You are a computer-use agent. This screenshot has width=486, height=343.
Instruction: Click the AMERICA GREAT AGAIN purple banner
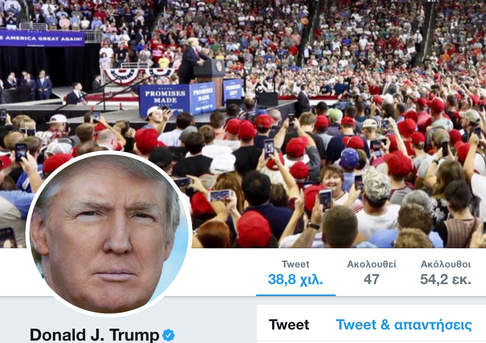(x=42, y=38)
